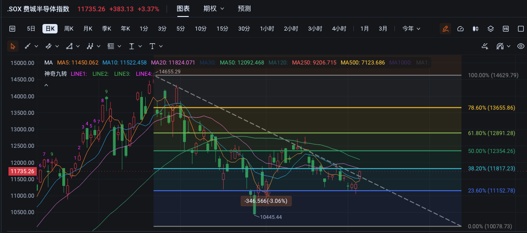Click the VS compare icon
The image size is (527, 233).
[506, 29]
